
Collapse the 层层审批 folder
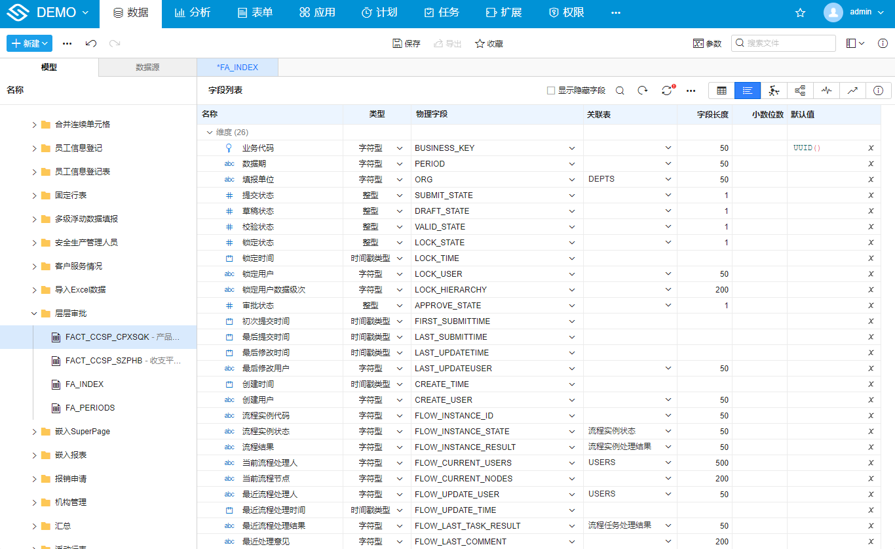34,314
